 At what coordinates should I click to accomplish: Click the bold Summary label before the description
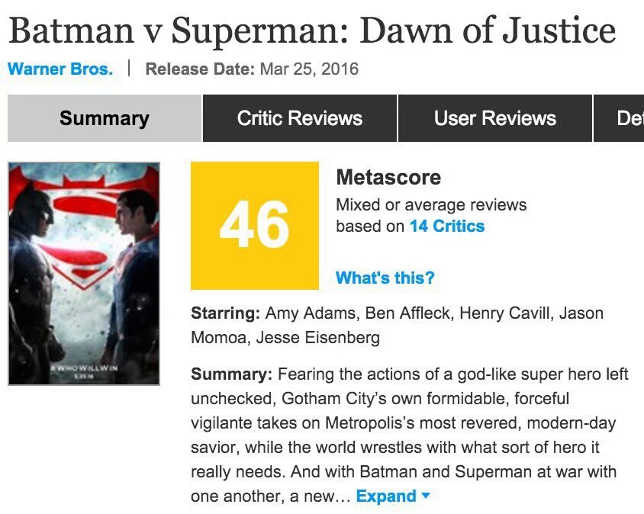point(231,374)
